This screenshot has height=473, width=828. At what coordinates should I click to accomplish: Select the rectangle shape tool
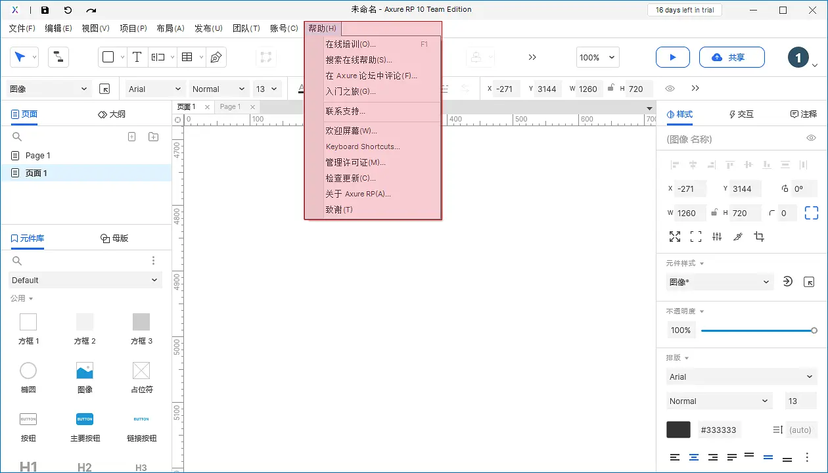[108, 57]
